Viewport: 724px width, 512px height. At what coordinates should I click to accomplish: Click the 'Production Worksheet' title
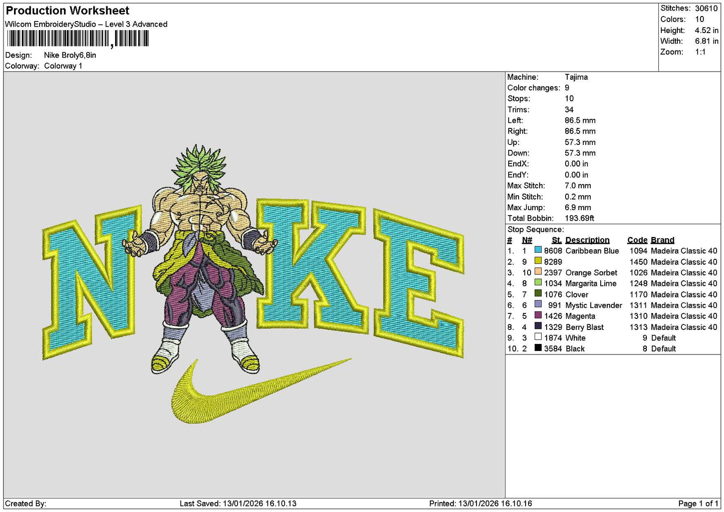[68, 11]
